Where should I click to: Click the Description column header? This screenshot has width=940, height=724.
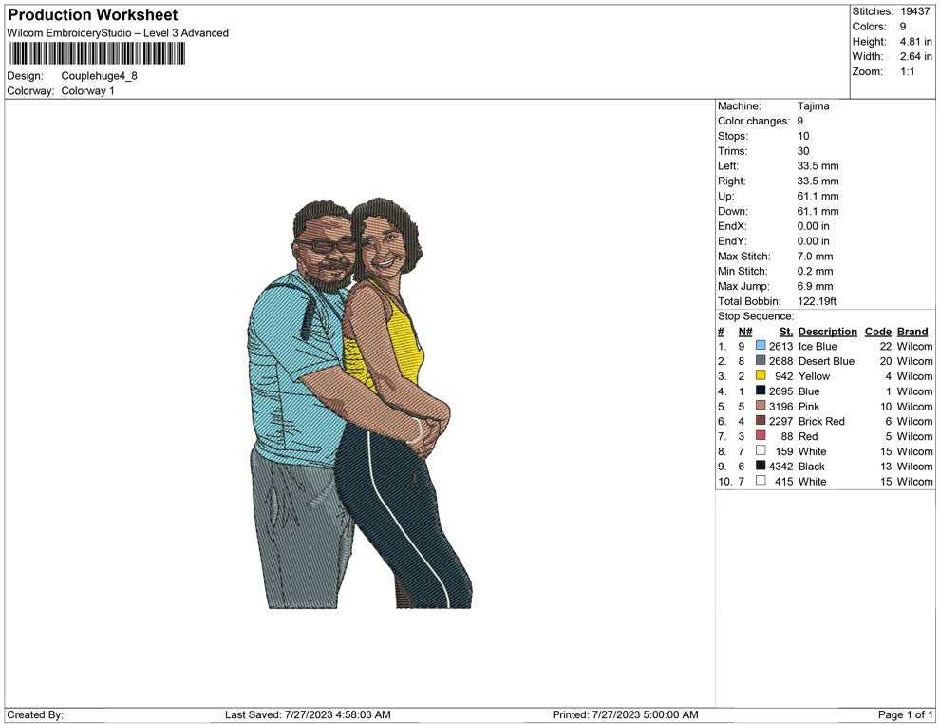827,332
